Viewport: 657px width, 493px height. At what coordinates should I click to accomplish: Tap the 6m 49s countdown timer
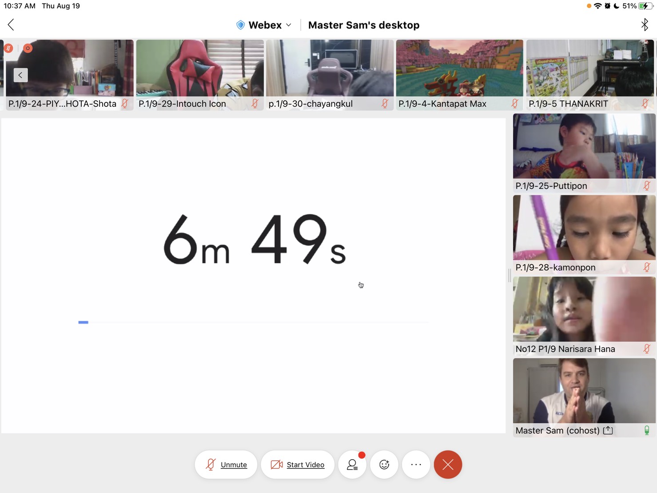pos(254,239)
